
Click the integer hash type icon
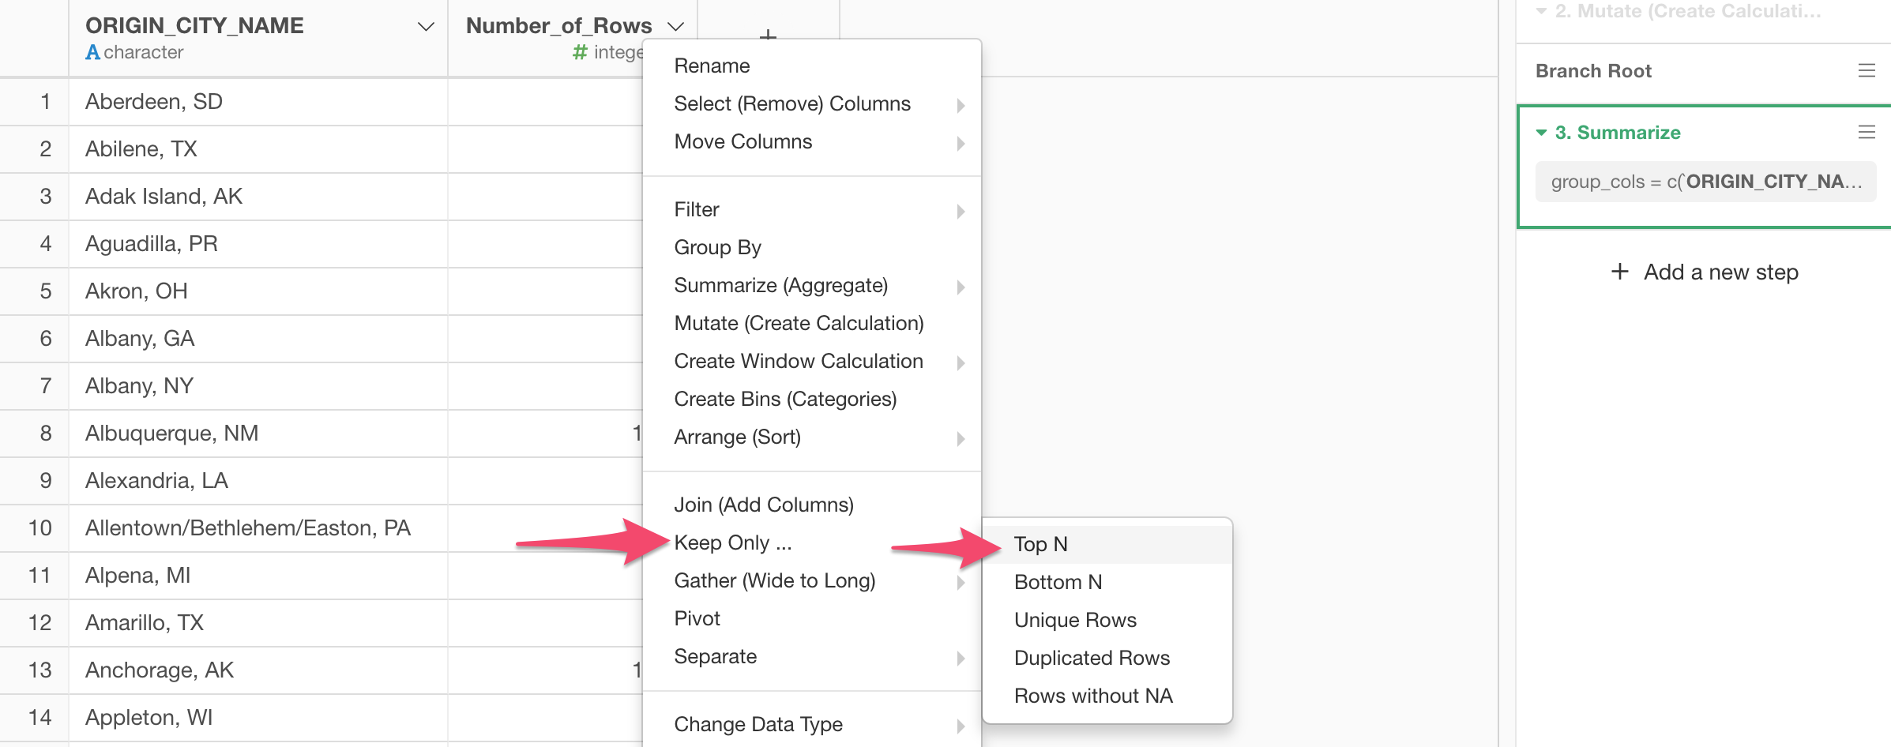[580, 52]
